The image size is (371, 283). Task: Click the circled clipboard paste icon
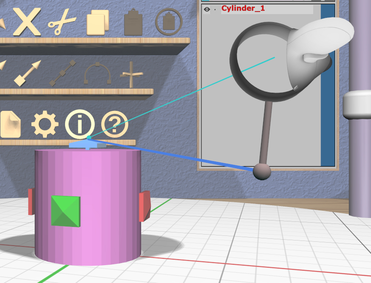coord(169,22)
